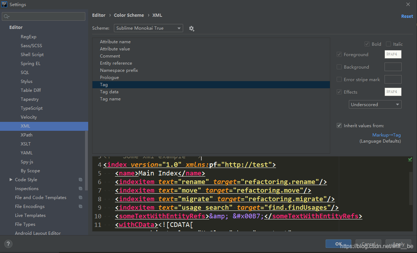Focus the settings search field
This screenshot has width=417, height=253.
click(44, 16)
